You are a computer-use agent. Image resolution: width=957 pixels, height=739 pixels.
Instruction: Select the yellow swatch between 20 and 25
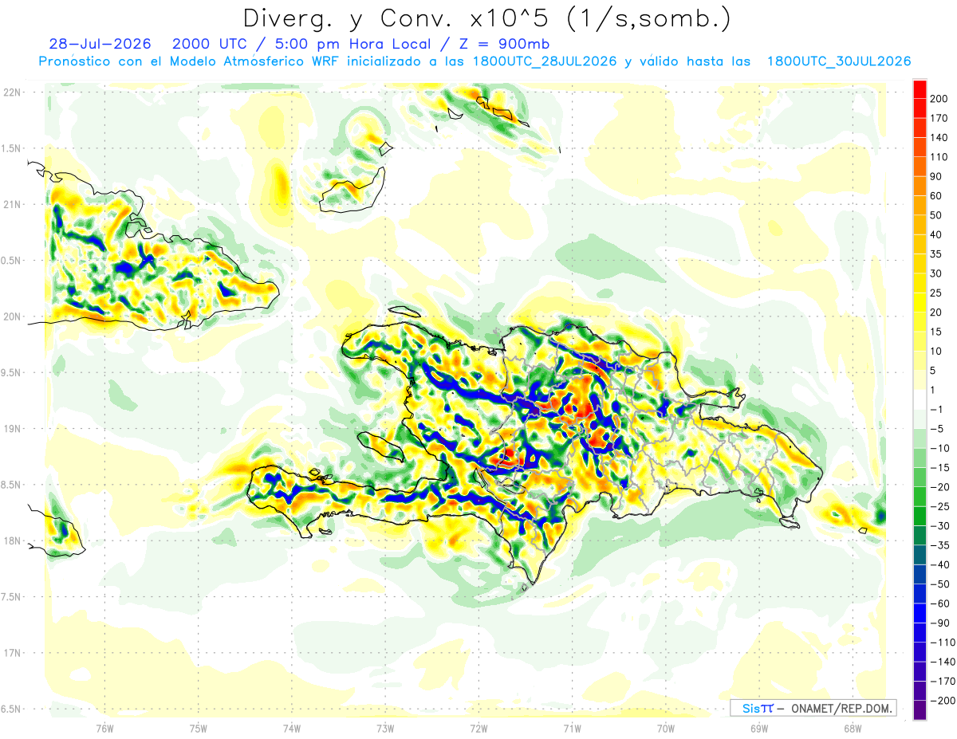920,302
